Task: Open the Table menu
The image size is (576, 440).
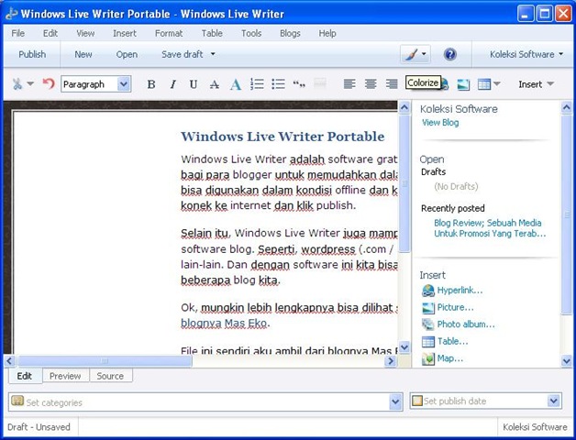Action: [x=212, y=33]
